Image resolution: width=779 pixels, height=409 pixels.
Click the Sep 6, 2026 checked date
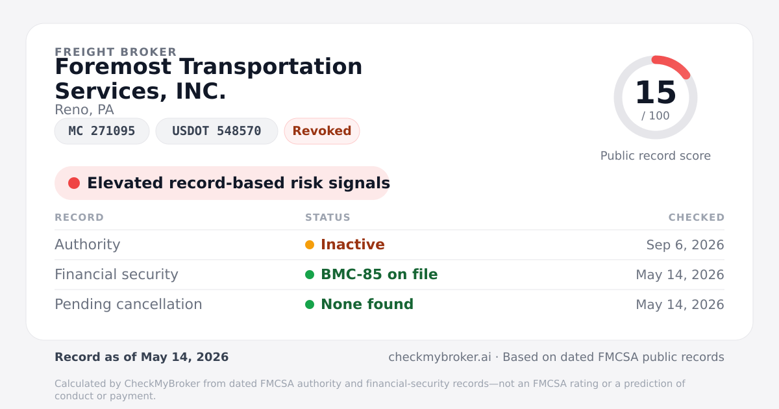[x=686, y=245]
